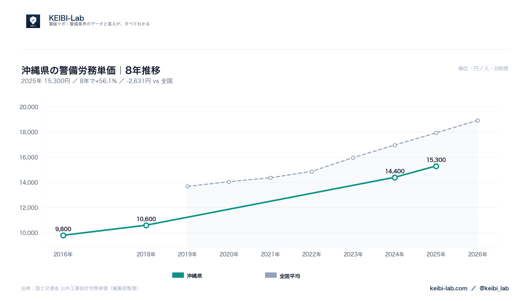The image size is (530, 302).
Task: Open the @keibi_lab handle link
Action: coord(494,288)
